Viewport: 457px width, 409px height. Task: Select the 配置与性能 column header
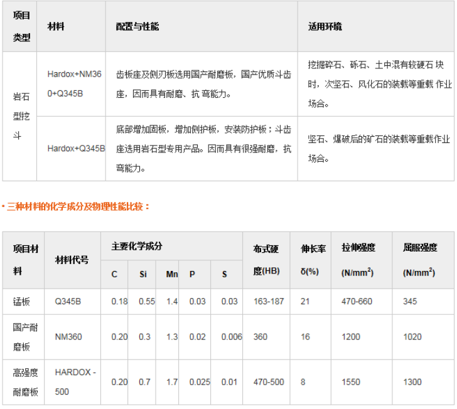coord(137,27)
